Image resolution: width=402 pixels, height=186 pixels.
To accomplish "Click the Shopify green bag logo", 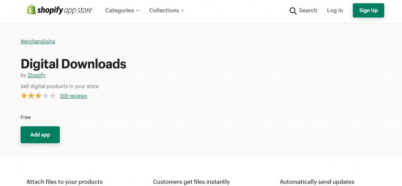I will 31,10.
